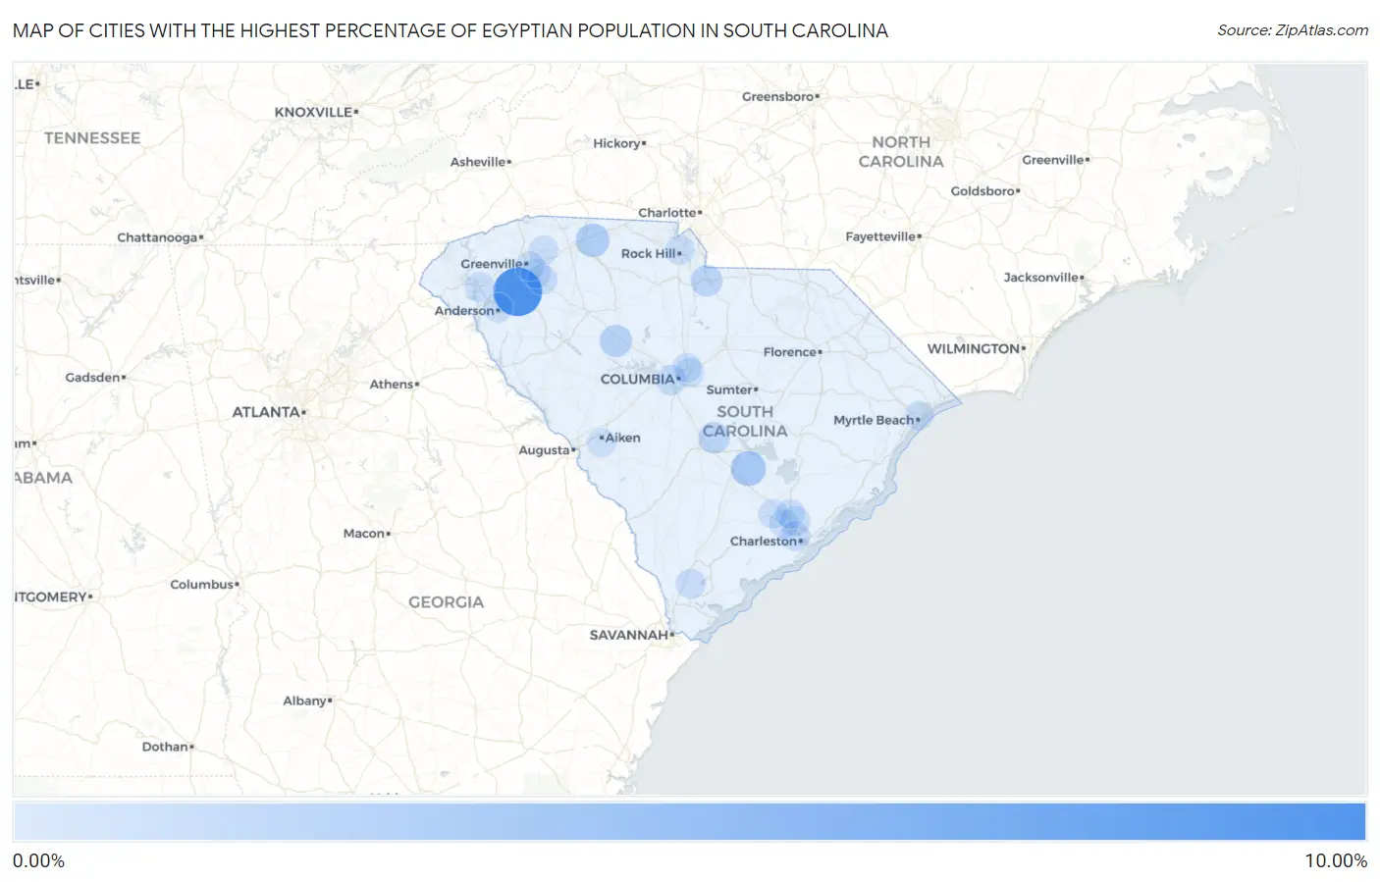
Task: Click the Albany city label
Action: pos(305,700)
